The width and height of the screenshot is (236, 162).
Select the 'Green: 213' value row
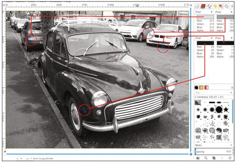tap(205, 24)
